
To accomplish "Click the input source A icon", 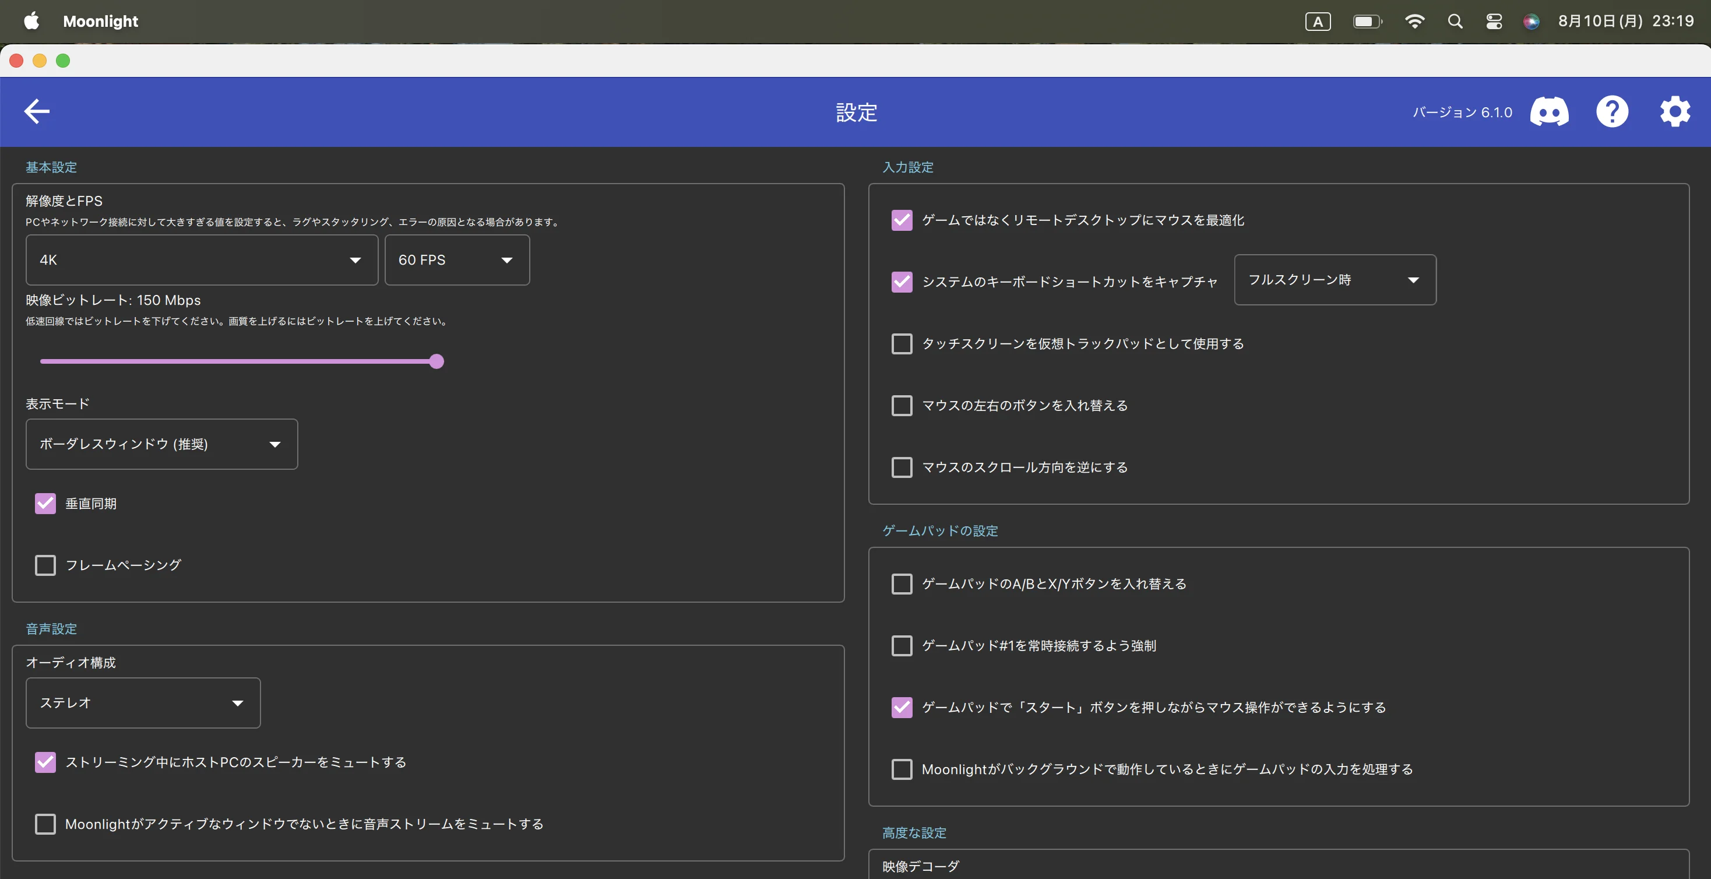I will [1318, 21].
